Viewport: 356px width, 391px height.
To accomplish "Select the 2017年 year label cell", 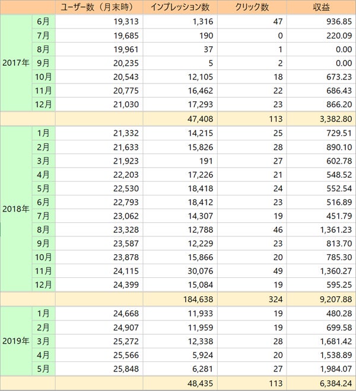I will pyautogui.click(x=15, y=63).
